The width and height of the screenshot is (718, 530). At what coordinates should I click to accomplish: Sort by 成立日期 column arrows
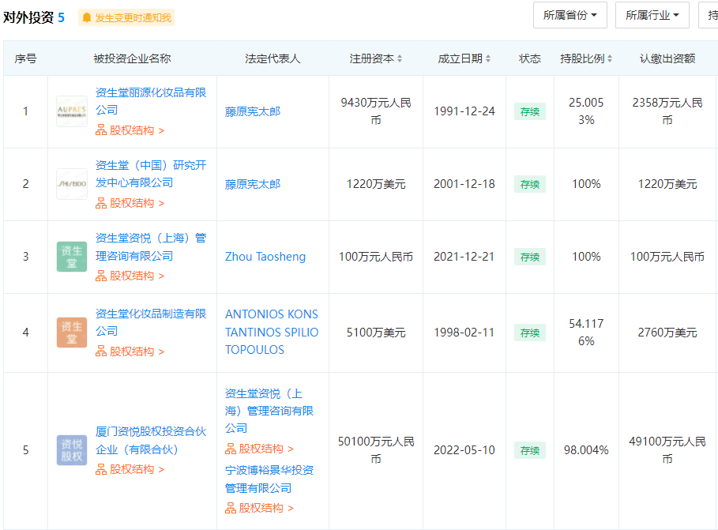[x=488, y=58]
